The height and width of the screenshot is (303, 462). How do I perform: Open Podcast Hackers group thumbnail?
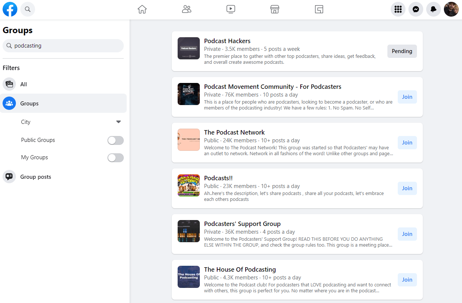point(189,48)
